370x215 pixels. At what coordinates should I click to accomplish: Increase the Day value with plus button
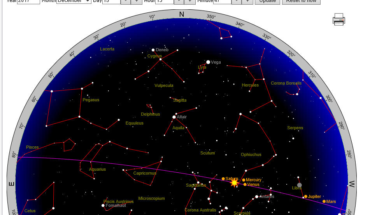coord(136,1)
